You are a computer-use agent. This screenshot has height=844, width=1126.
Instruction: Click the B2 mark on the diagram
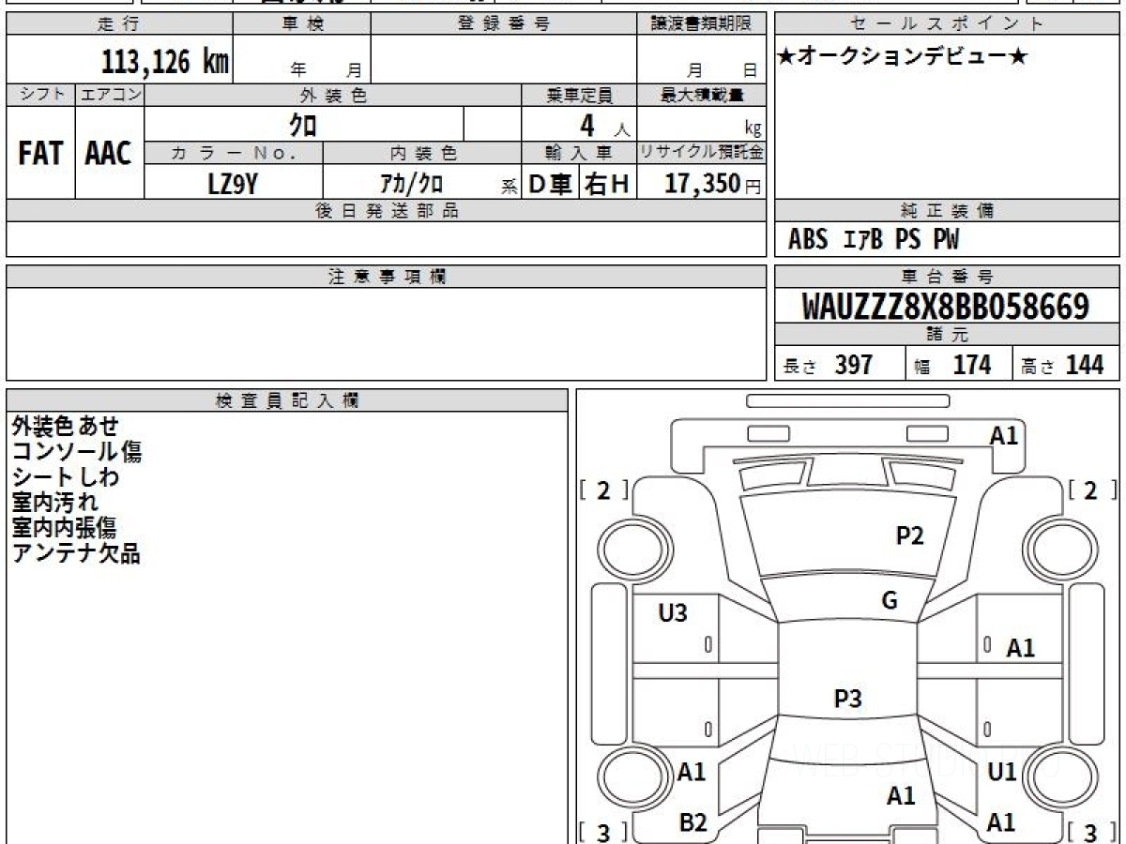(x=692, y=822)
